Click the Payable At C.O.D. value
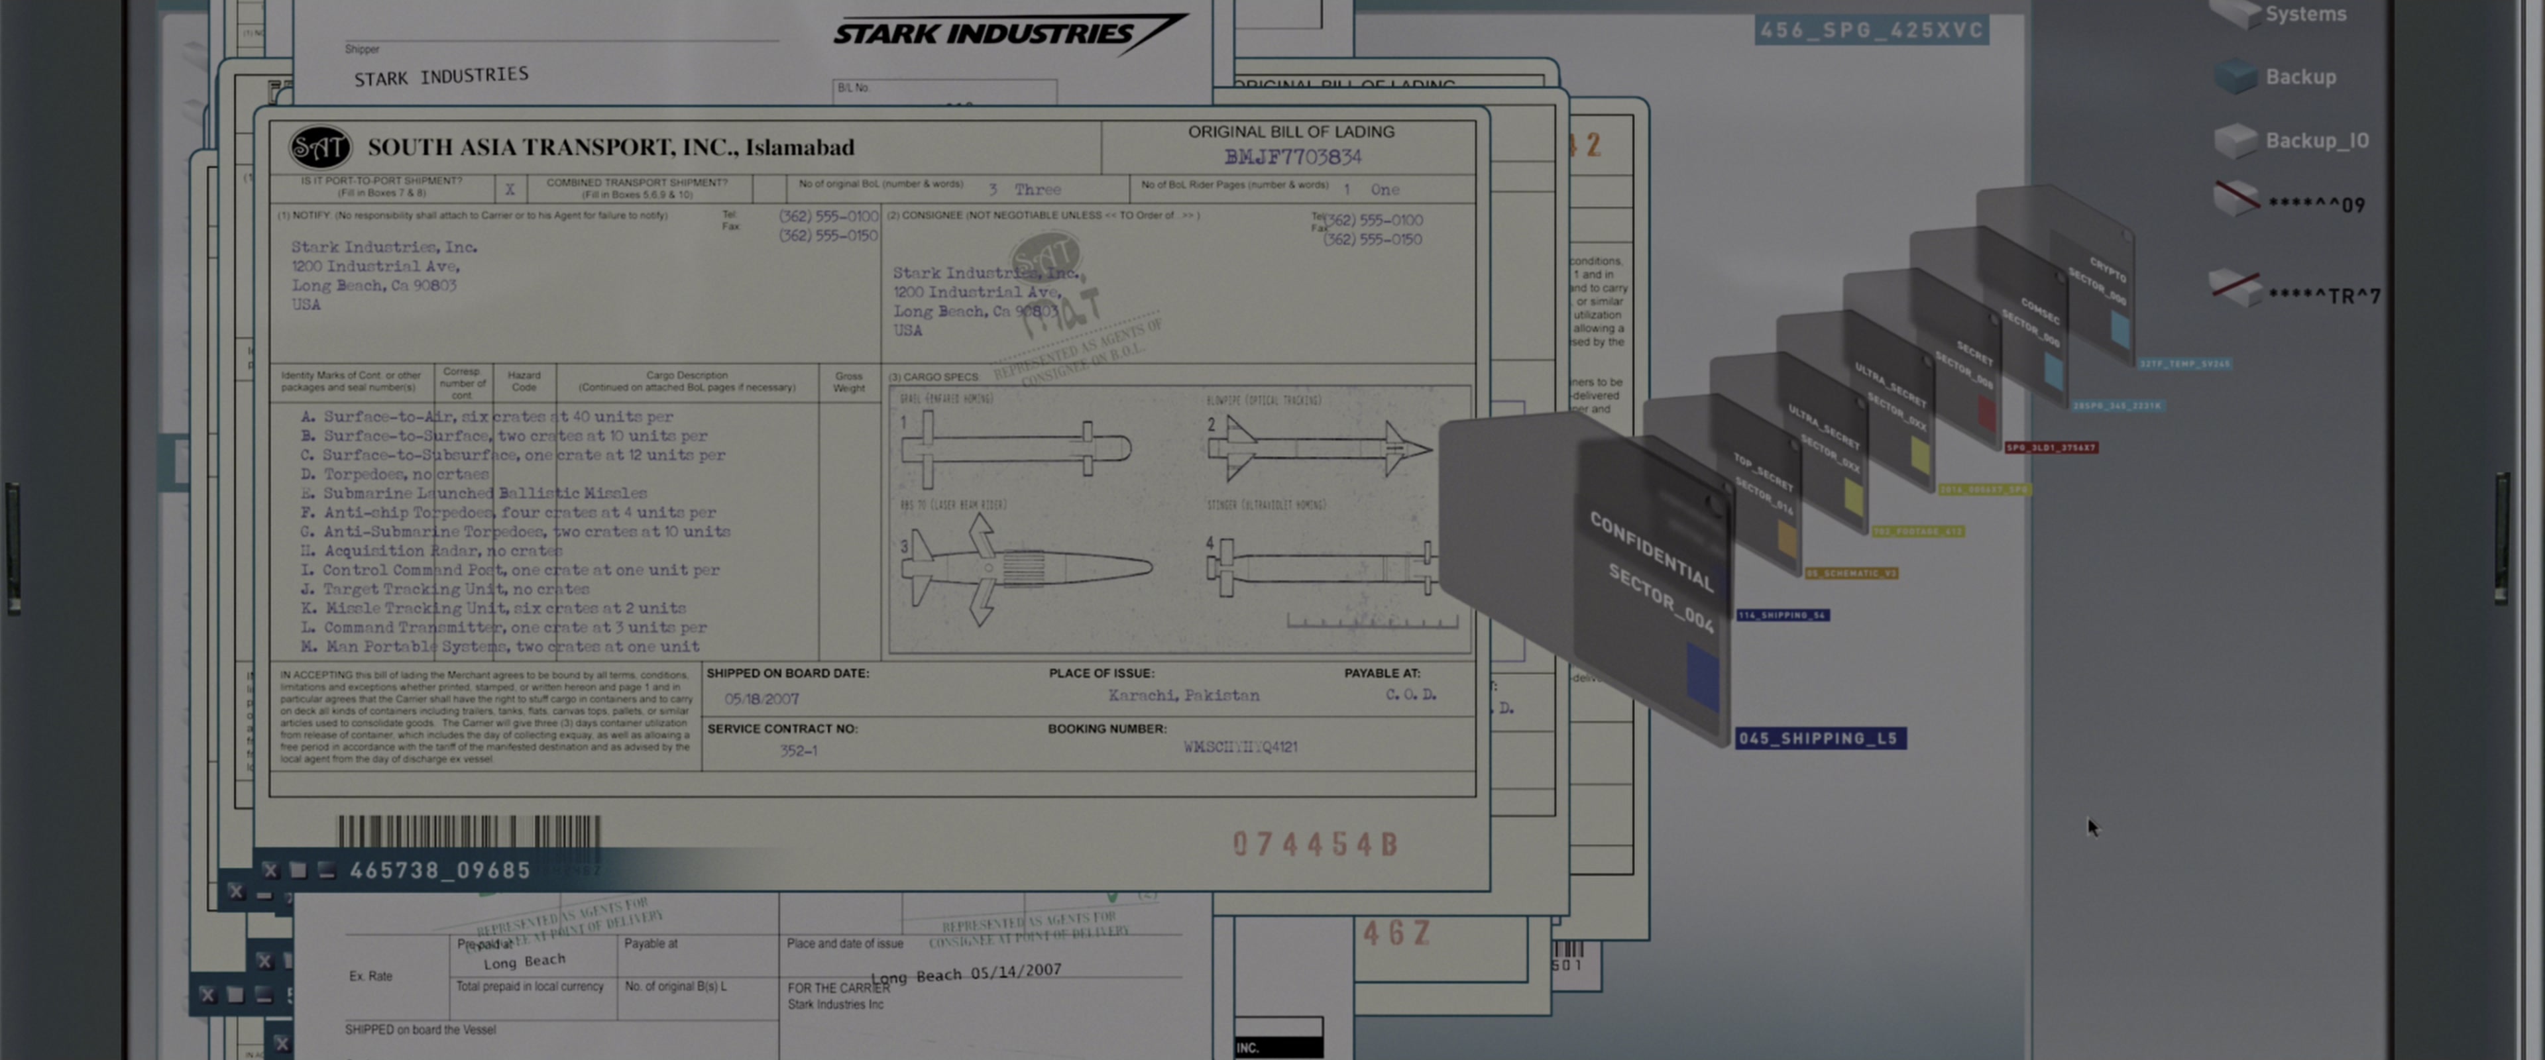The width and height of the screenshot is (2545, 1060). click(x=1411, y=694)
